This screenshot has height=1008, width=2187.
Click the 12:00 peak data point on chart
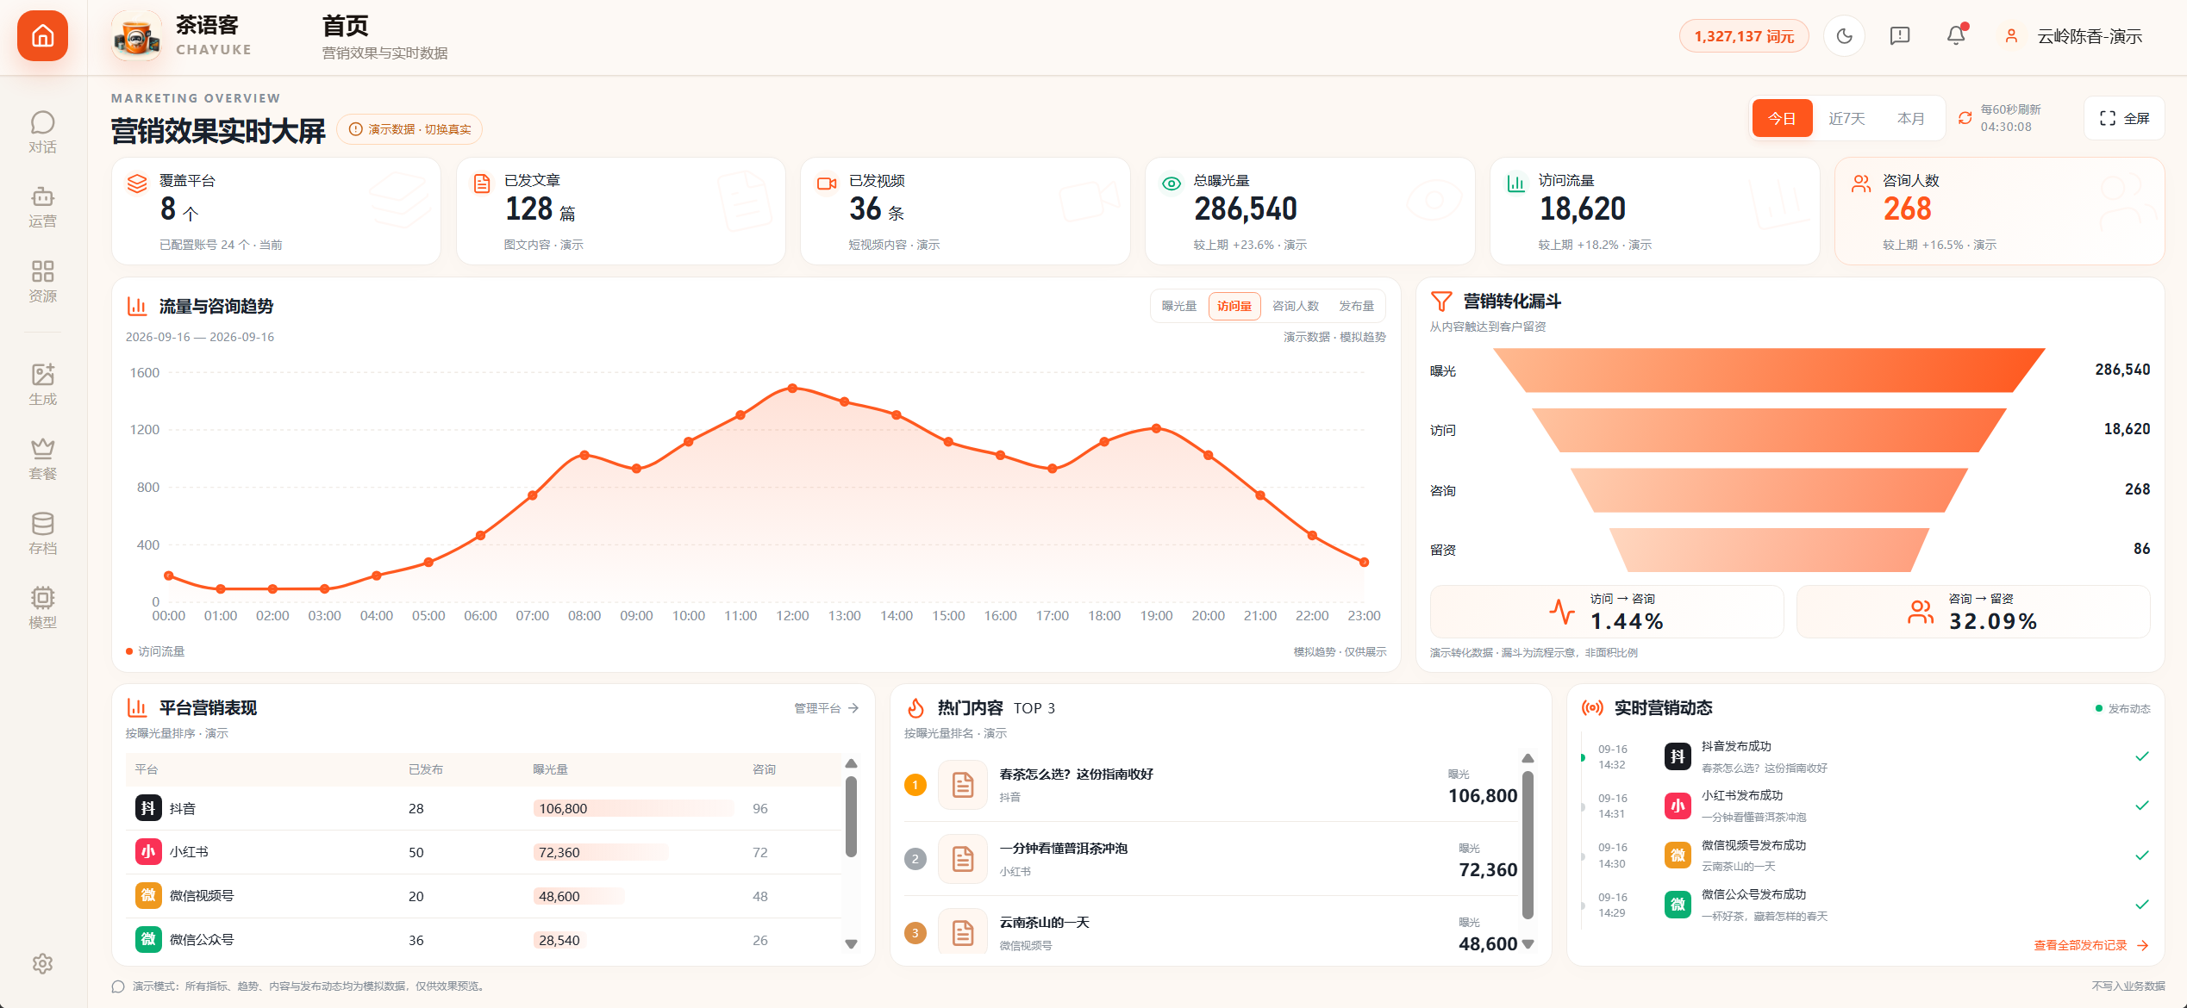(792, 389)
